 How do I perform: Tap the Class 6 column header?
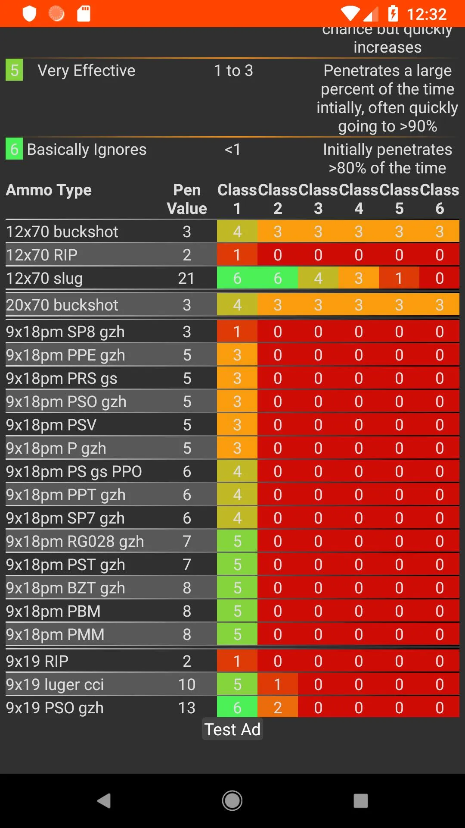(439, 199)
